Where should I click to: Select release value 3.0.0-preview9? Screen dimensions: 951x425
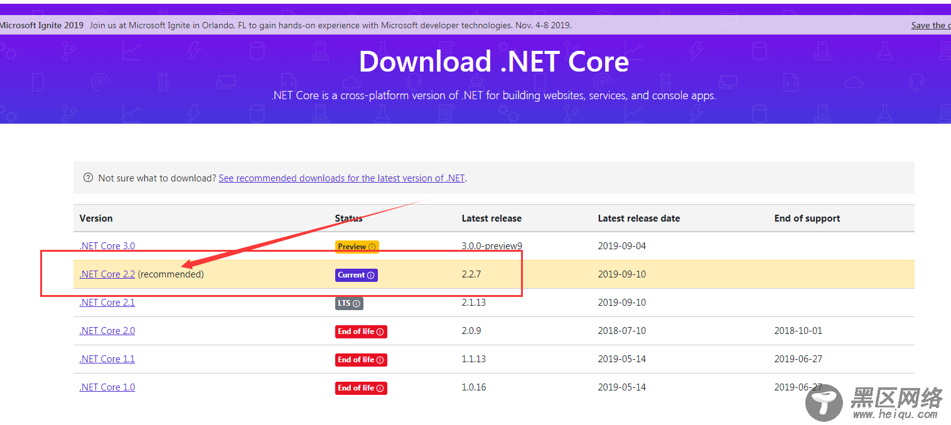click(x=492, y=246)
